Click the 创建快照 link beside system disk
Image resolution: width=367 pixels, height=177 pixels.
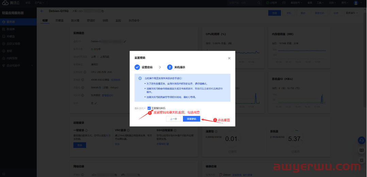tap(116, 80)
